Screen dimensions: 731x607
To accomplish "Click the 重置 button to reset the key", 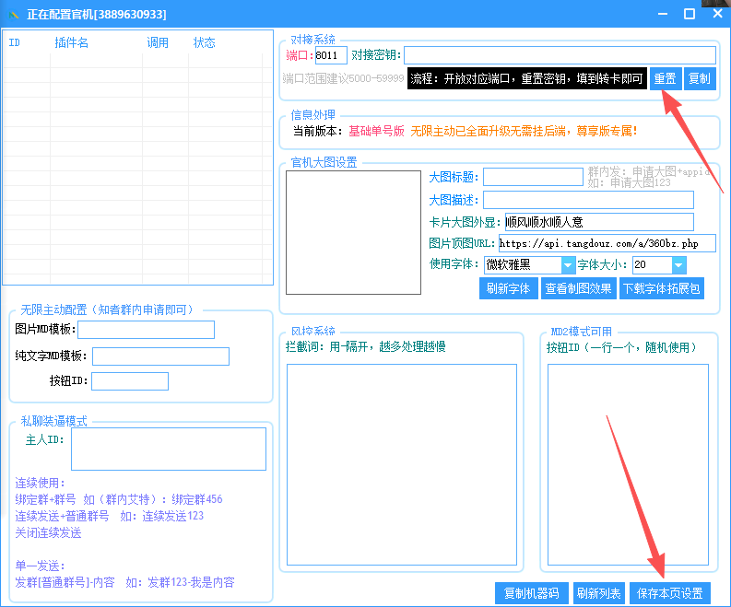I will click(665, 79).
